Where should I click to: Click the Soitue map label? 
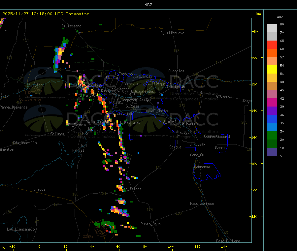tap(175, 147)
